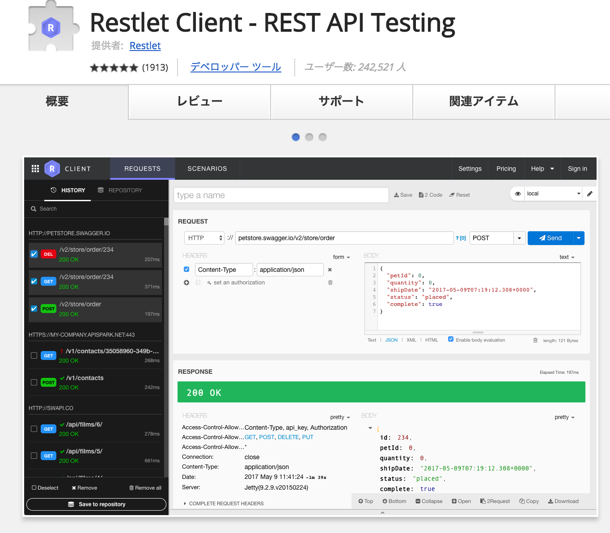Open the HTTP scheme dropdown

point(204,238)
